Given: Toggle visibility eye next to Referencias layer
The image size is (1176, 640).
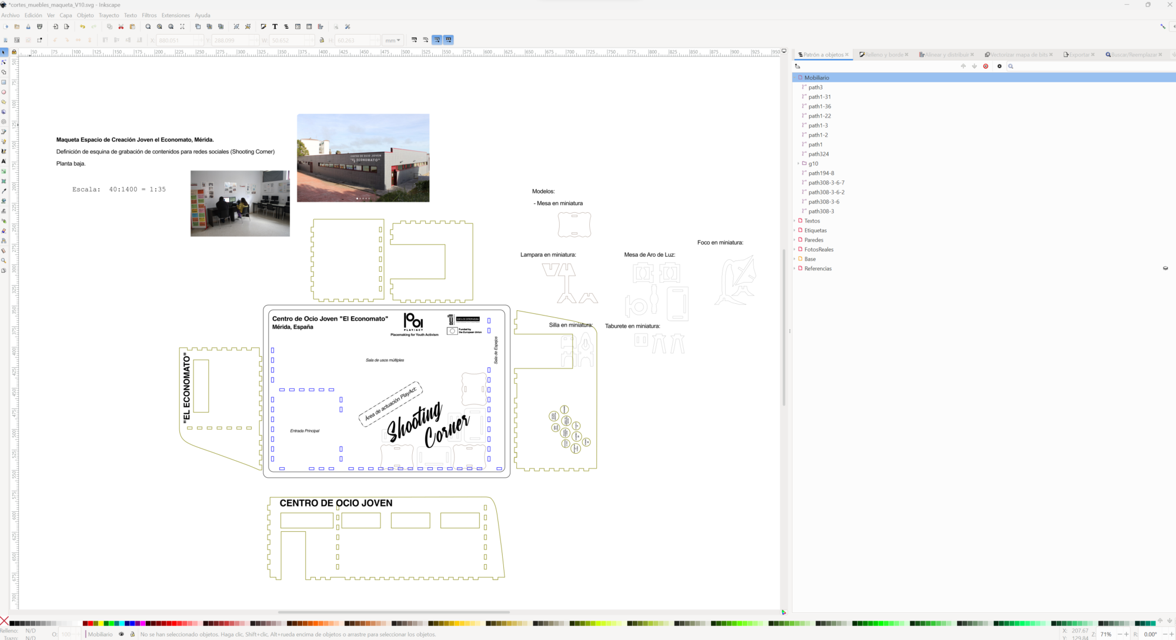Looking at the screenshot, I should tap(1165, 269).
